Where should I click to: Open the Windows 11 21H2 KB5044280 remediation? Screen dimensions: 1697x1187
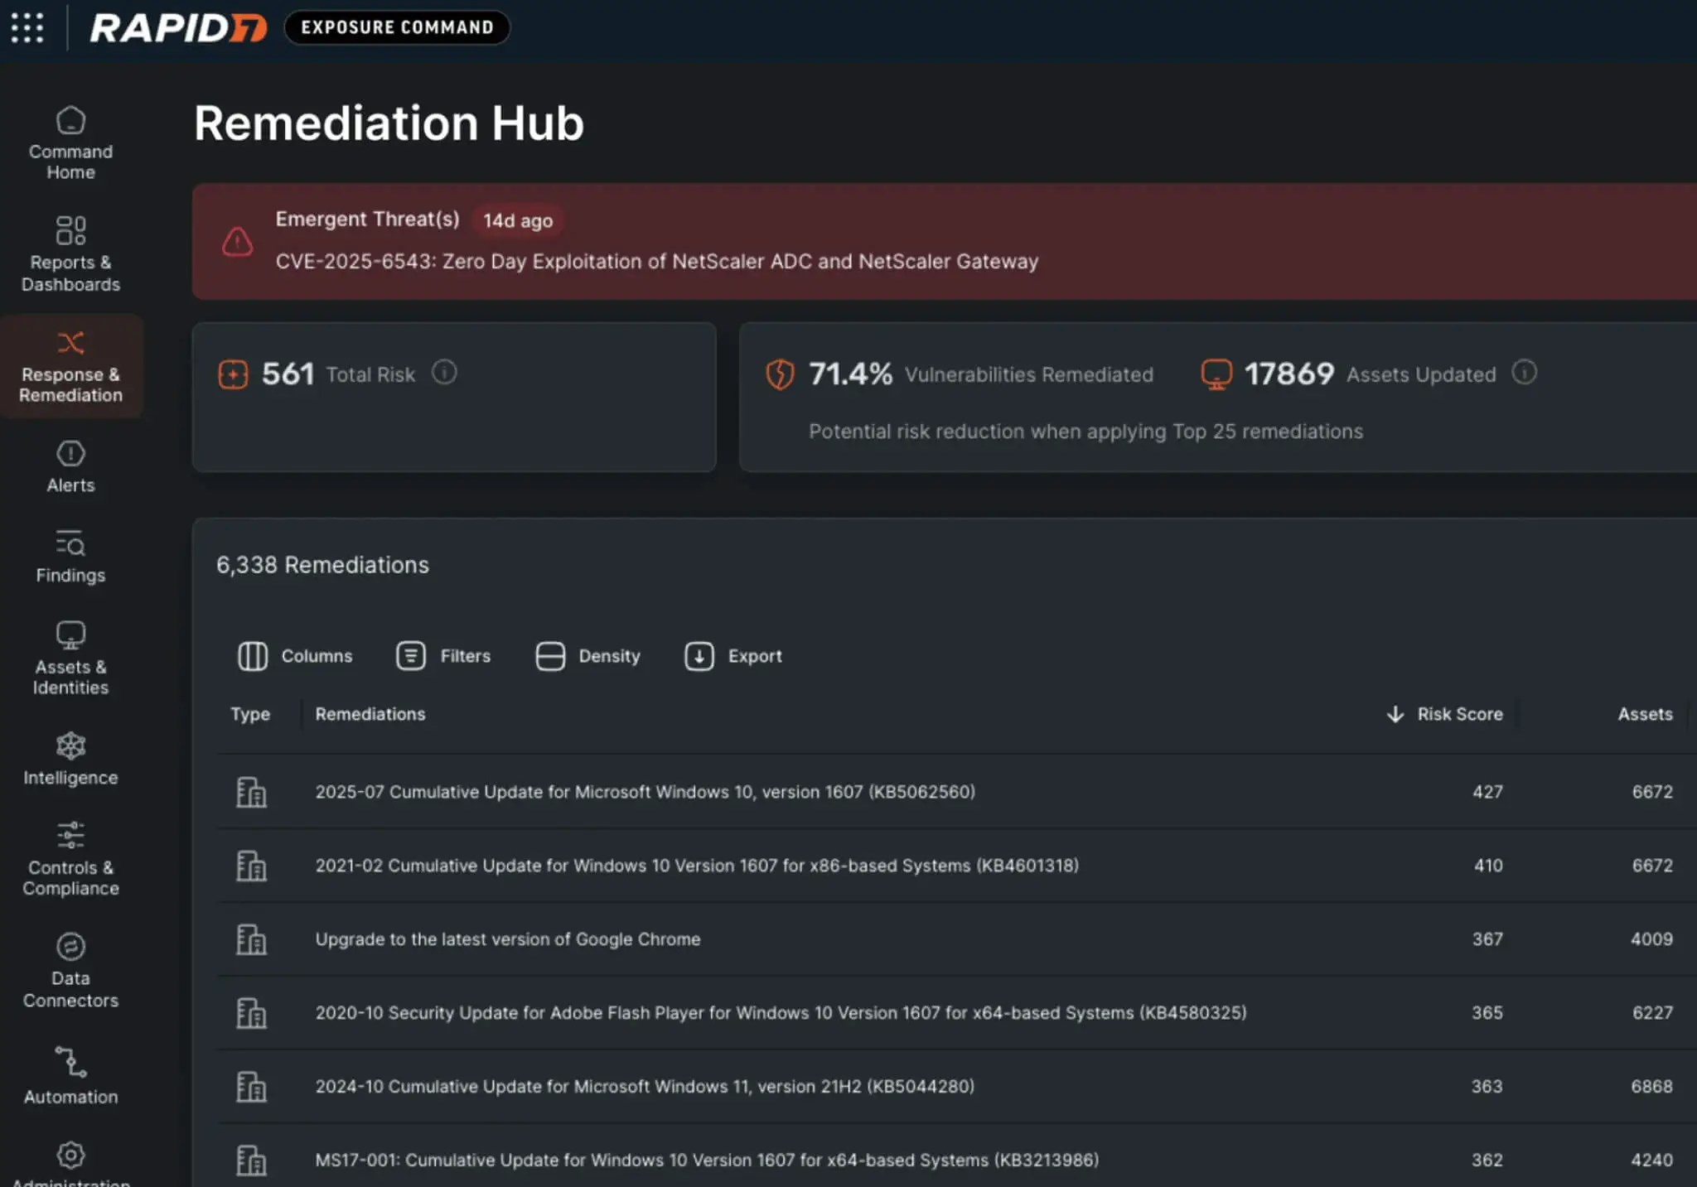(645, 1087)
